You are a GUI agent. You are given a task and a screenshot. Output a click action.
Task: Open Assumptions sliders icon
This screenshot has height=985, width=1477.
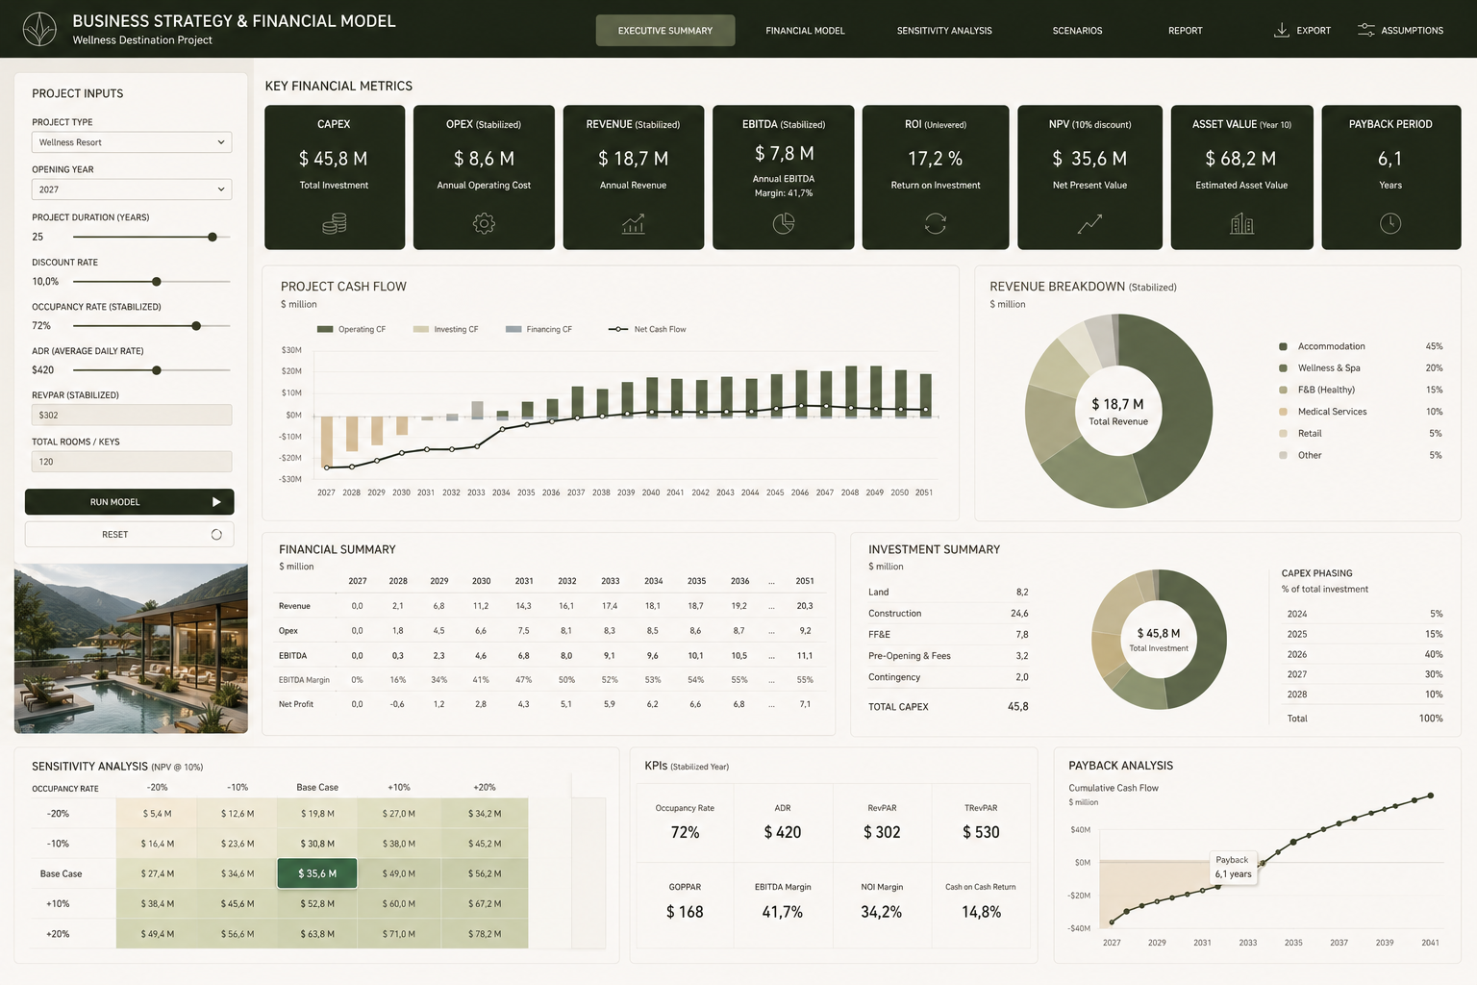[1365, 30]
